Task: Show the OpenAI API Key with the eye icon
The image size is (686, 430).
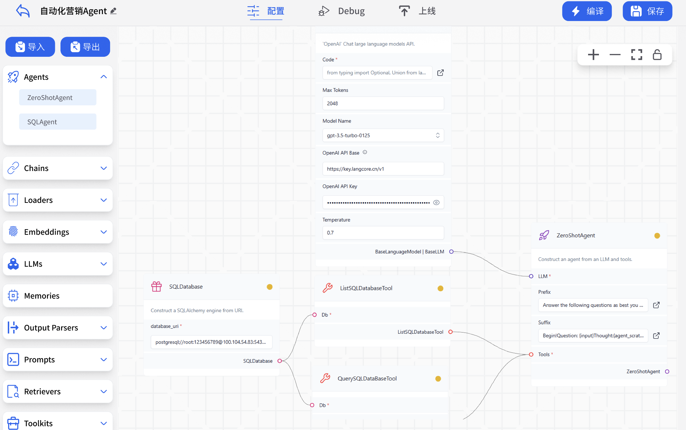Action: tap(436, 203)
